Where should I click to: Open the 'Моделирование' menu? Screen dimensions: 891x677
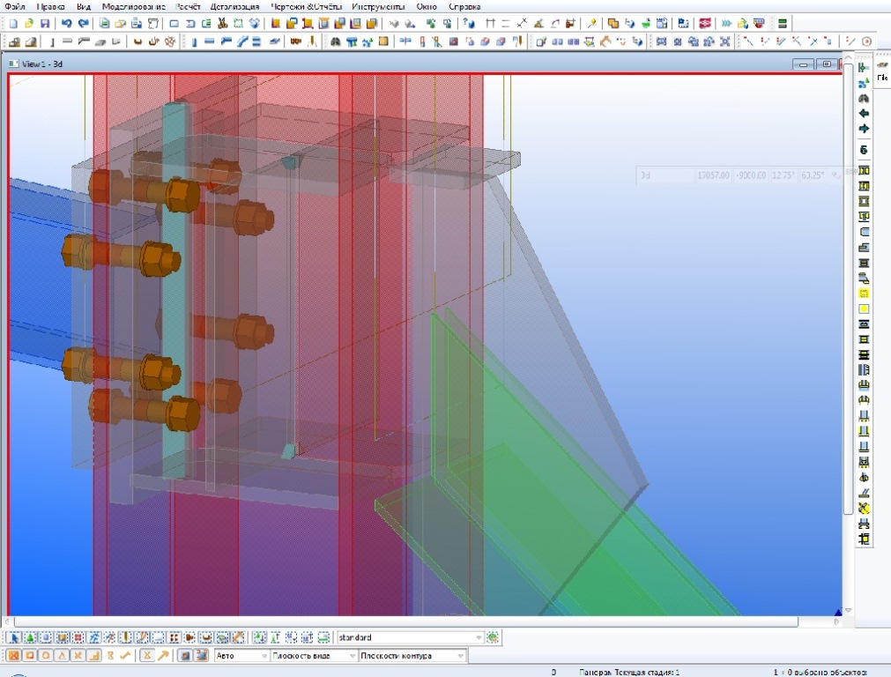pos(133,6)
